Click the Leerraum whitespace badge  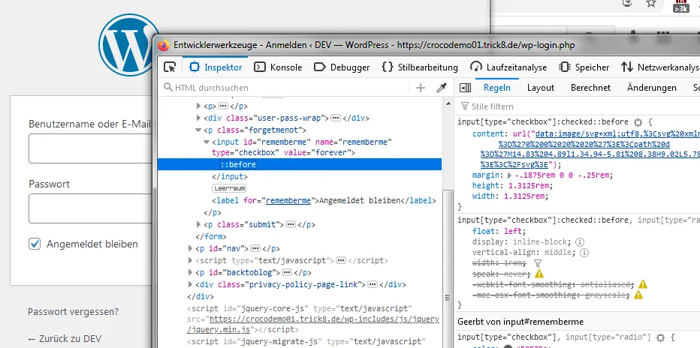click(230, 188)
